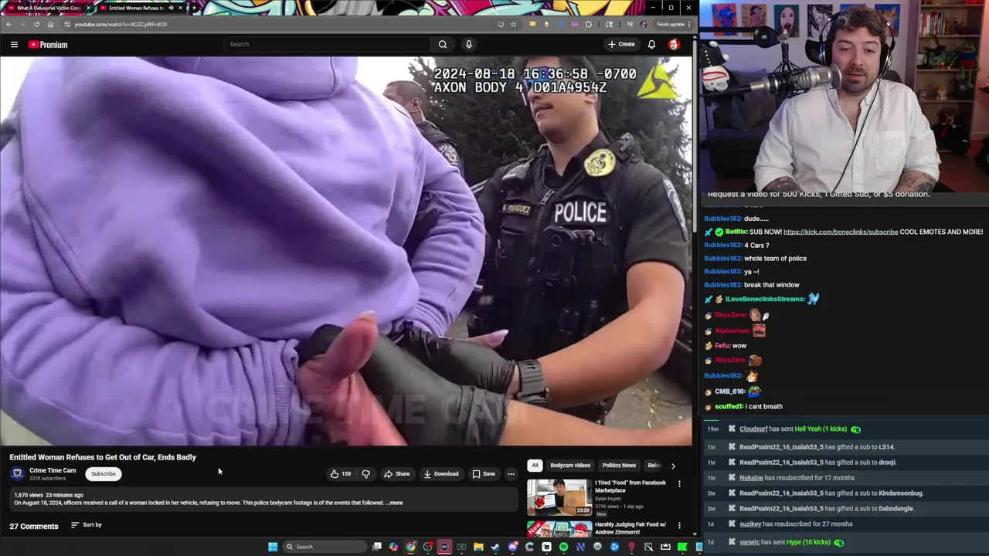Open 'Harshly Judging Fair Food' video title
Screen dimensions: 989x556
tap(630, 528)
